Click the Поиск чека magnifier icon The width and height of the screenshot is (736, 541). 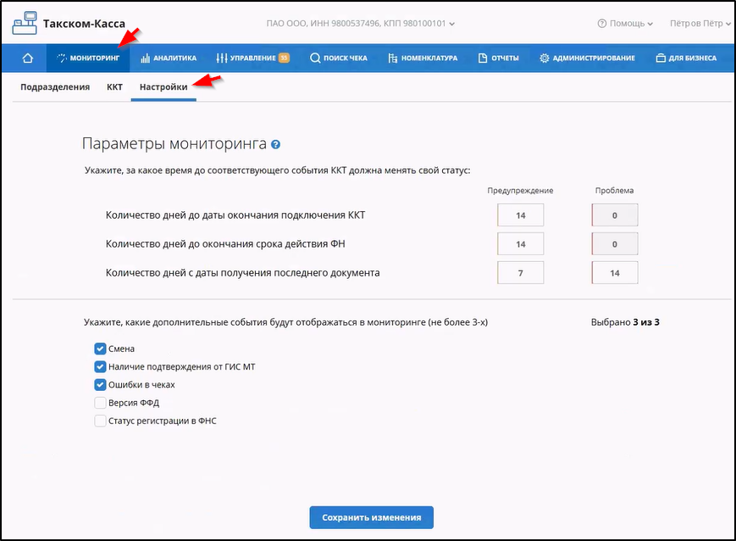[315, 58]
